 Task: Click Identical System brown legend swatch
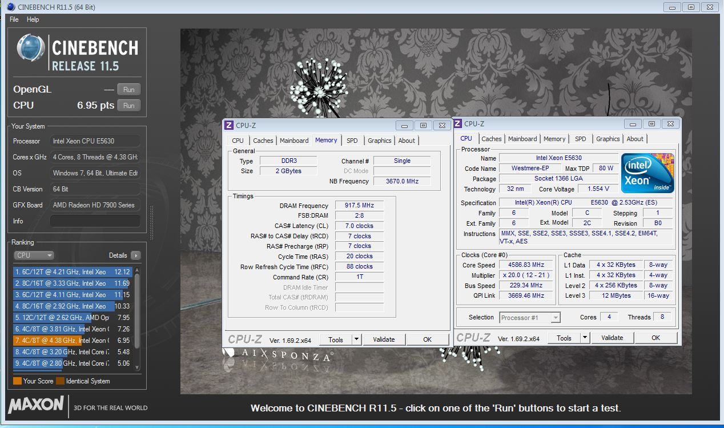[x=60, y=381]
